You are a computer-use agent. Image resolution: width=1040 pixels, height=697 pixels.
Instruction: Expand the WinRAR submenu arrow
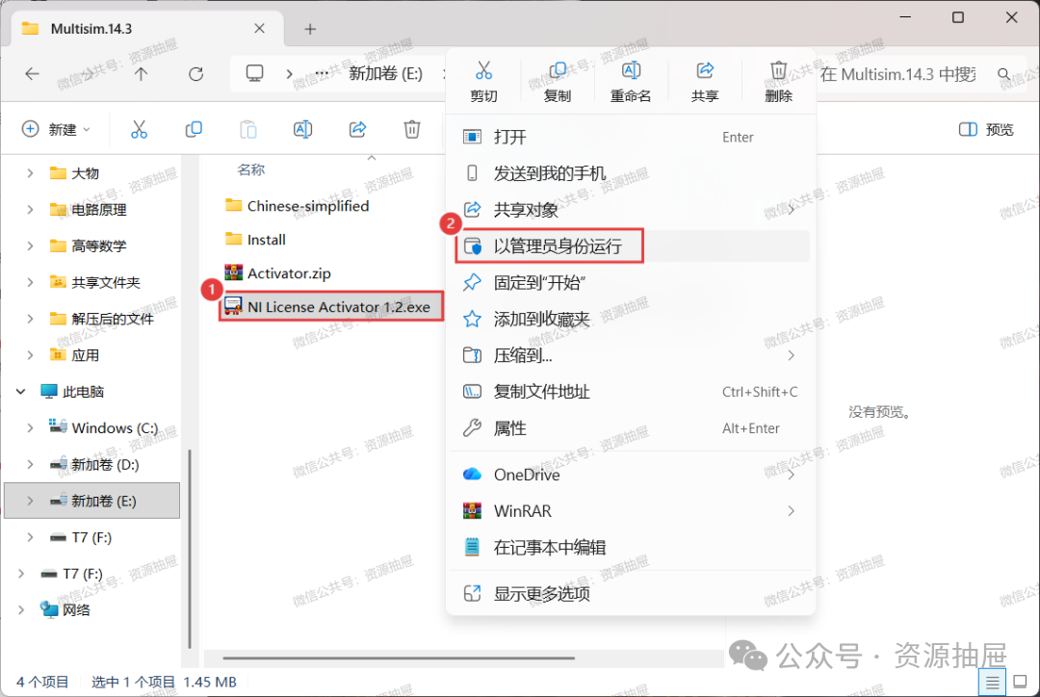click(791, 511)
